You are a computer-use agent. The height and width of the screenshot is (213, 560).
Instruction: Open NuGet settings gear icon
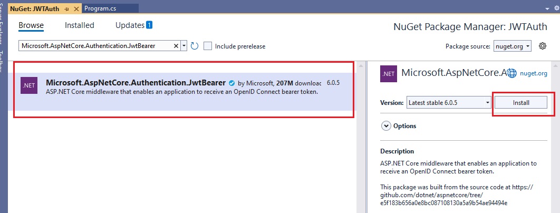point(543,46)
